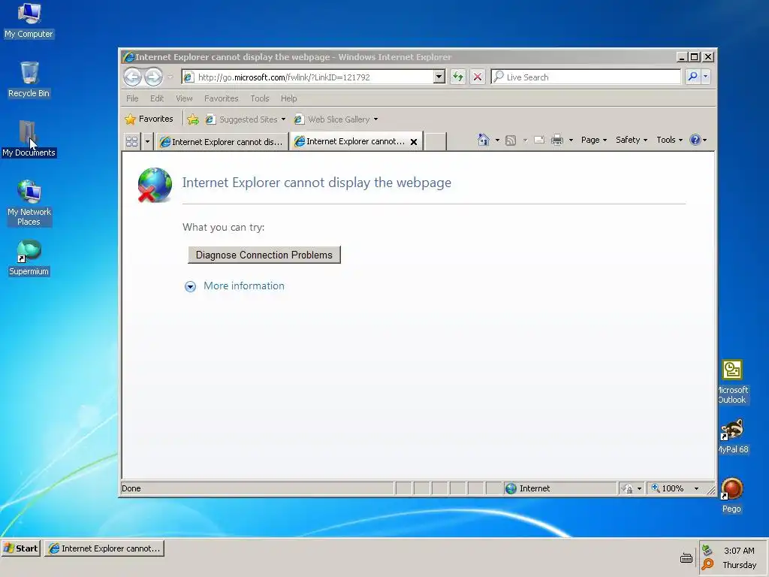Expand the Web Slice Gallery dropdown

pyautogui.click(x=375, y=119)
